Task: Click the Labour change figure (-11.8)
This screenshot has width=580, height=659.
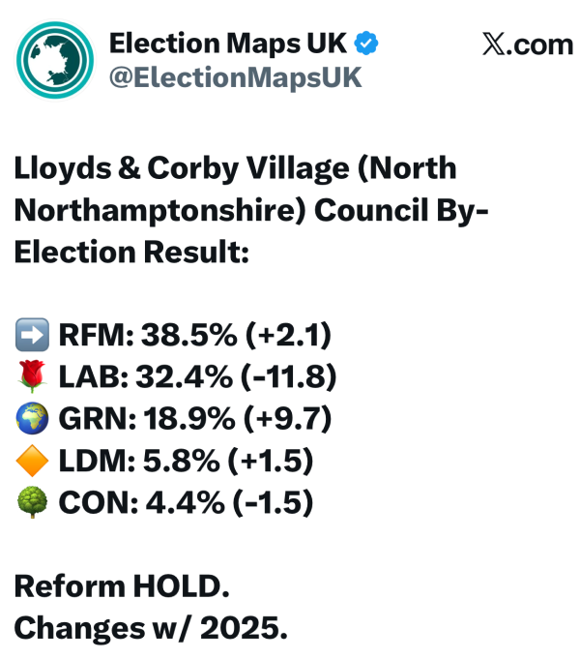Action: [x=296, y=378]
